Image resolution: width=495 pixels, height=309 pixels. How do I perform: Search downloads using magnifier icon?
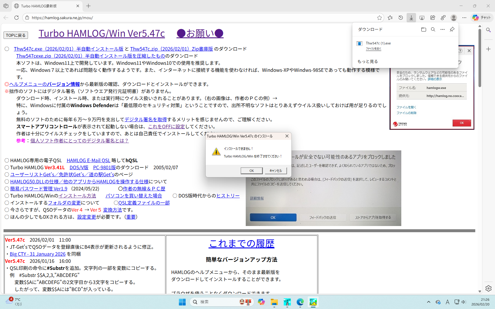pos(433,29)
